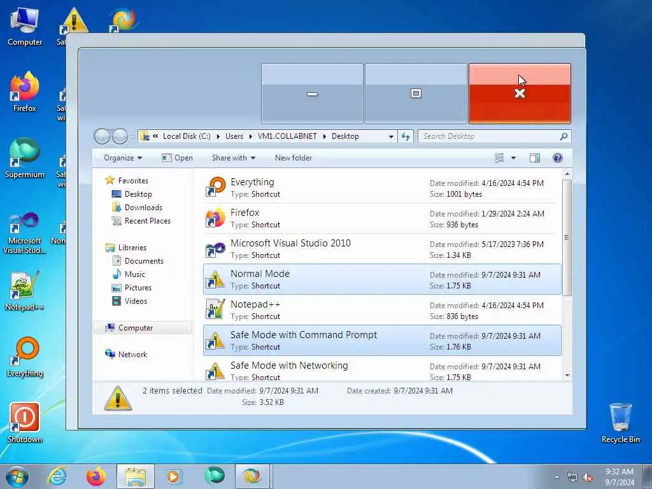Image resolution: width=652 pixels, height=489 pixels.
Task: Click the network tray icon
Action: (572, 478)
